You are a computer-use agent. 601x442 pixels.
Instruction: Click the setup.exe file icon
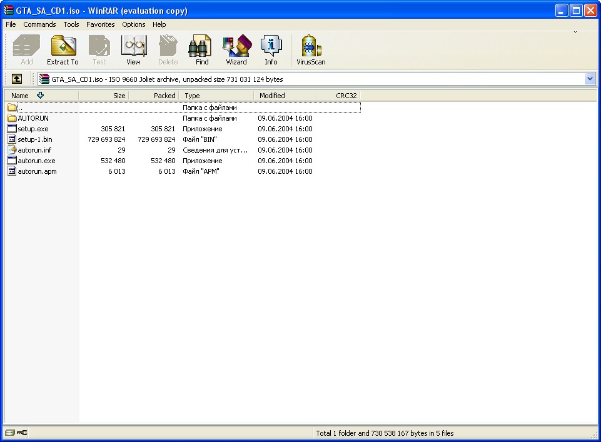[12, 129]
